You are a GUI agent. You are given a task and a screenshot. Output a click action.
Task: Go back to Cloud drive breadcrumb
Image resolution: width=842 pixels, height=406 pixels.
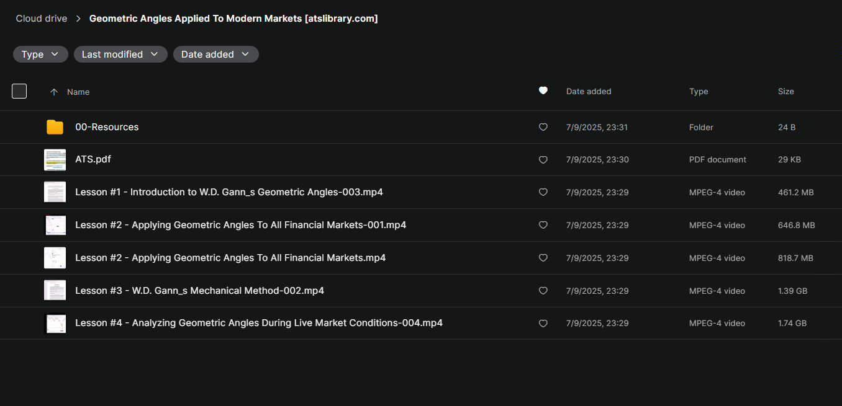tap(42, 19)
